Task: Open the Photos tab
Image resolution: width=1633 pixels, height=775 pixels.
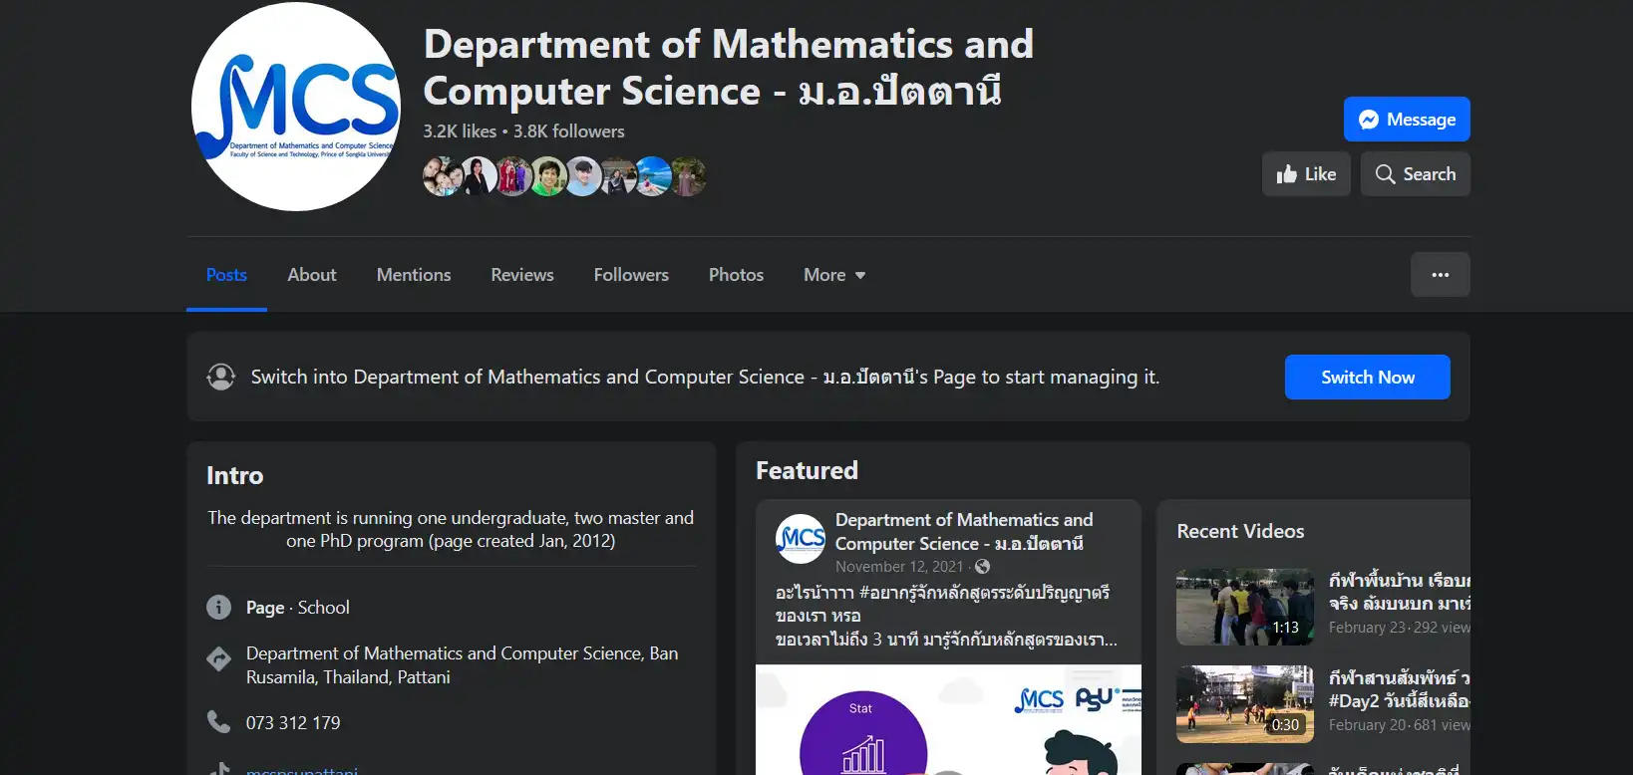Action: pos(736,275)
